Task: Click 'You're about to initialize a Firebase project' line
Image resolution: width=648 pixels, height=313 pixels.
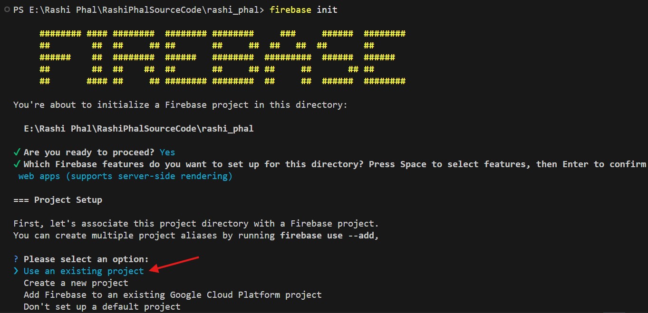Action: point(180,105)
